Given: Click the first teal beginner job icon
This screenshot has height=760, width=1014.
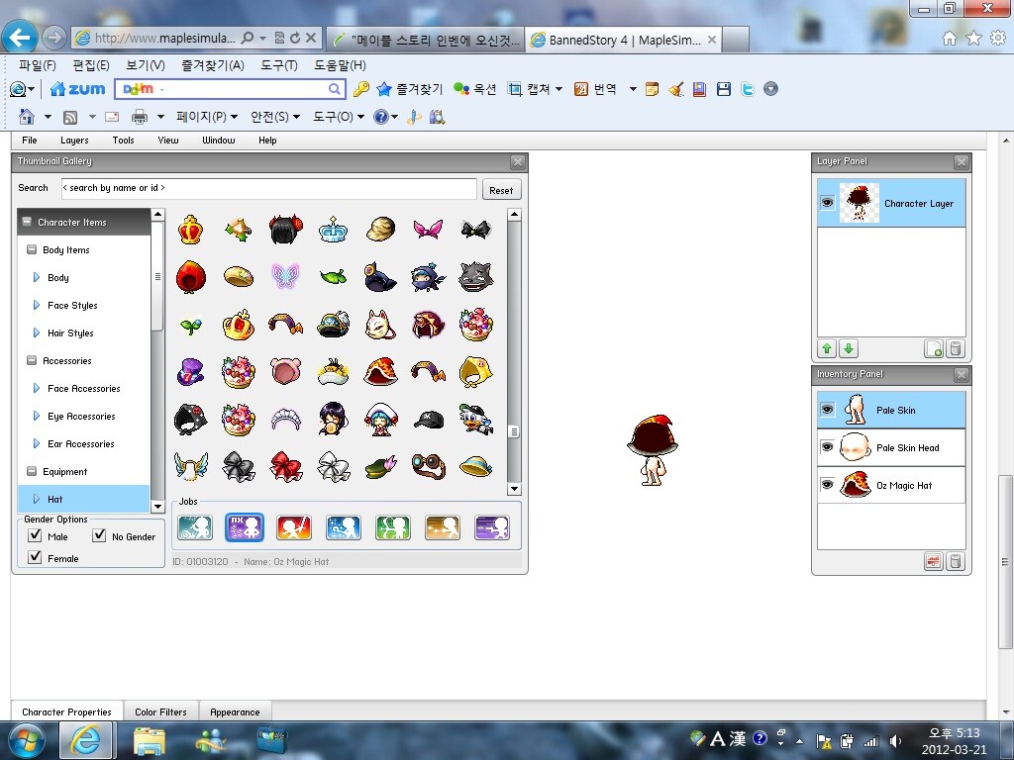Looking at the screenshot, I should 195,527.
